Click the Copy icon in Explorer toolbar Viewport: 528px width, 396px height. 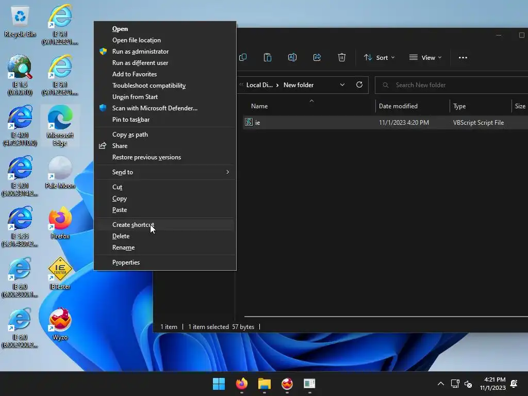click(243, 58)
